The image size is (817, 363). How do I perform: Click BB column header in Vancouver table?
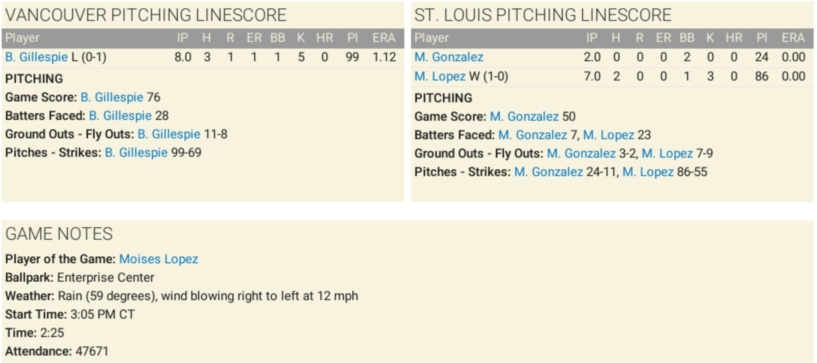click(x=277, y=38)
